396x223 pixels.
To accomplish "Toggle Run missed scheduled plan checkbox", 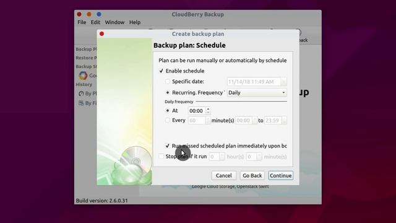I will coord(167,146).
